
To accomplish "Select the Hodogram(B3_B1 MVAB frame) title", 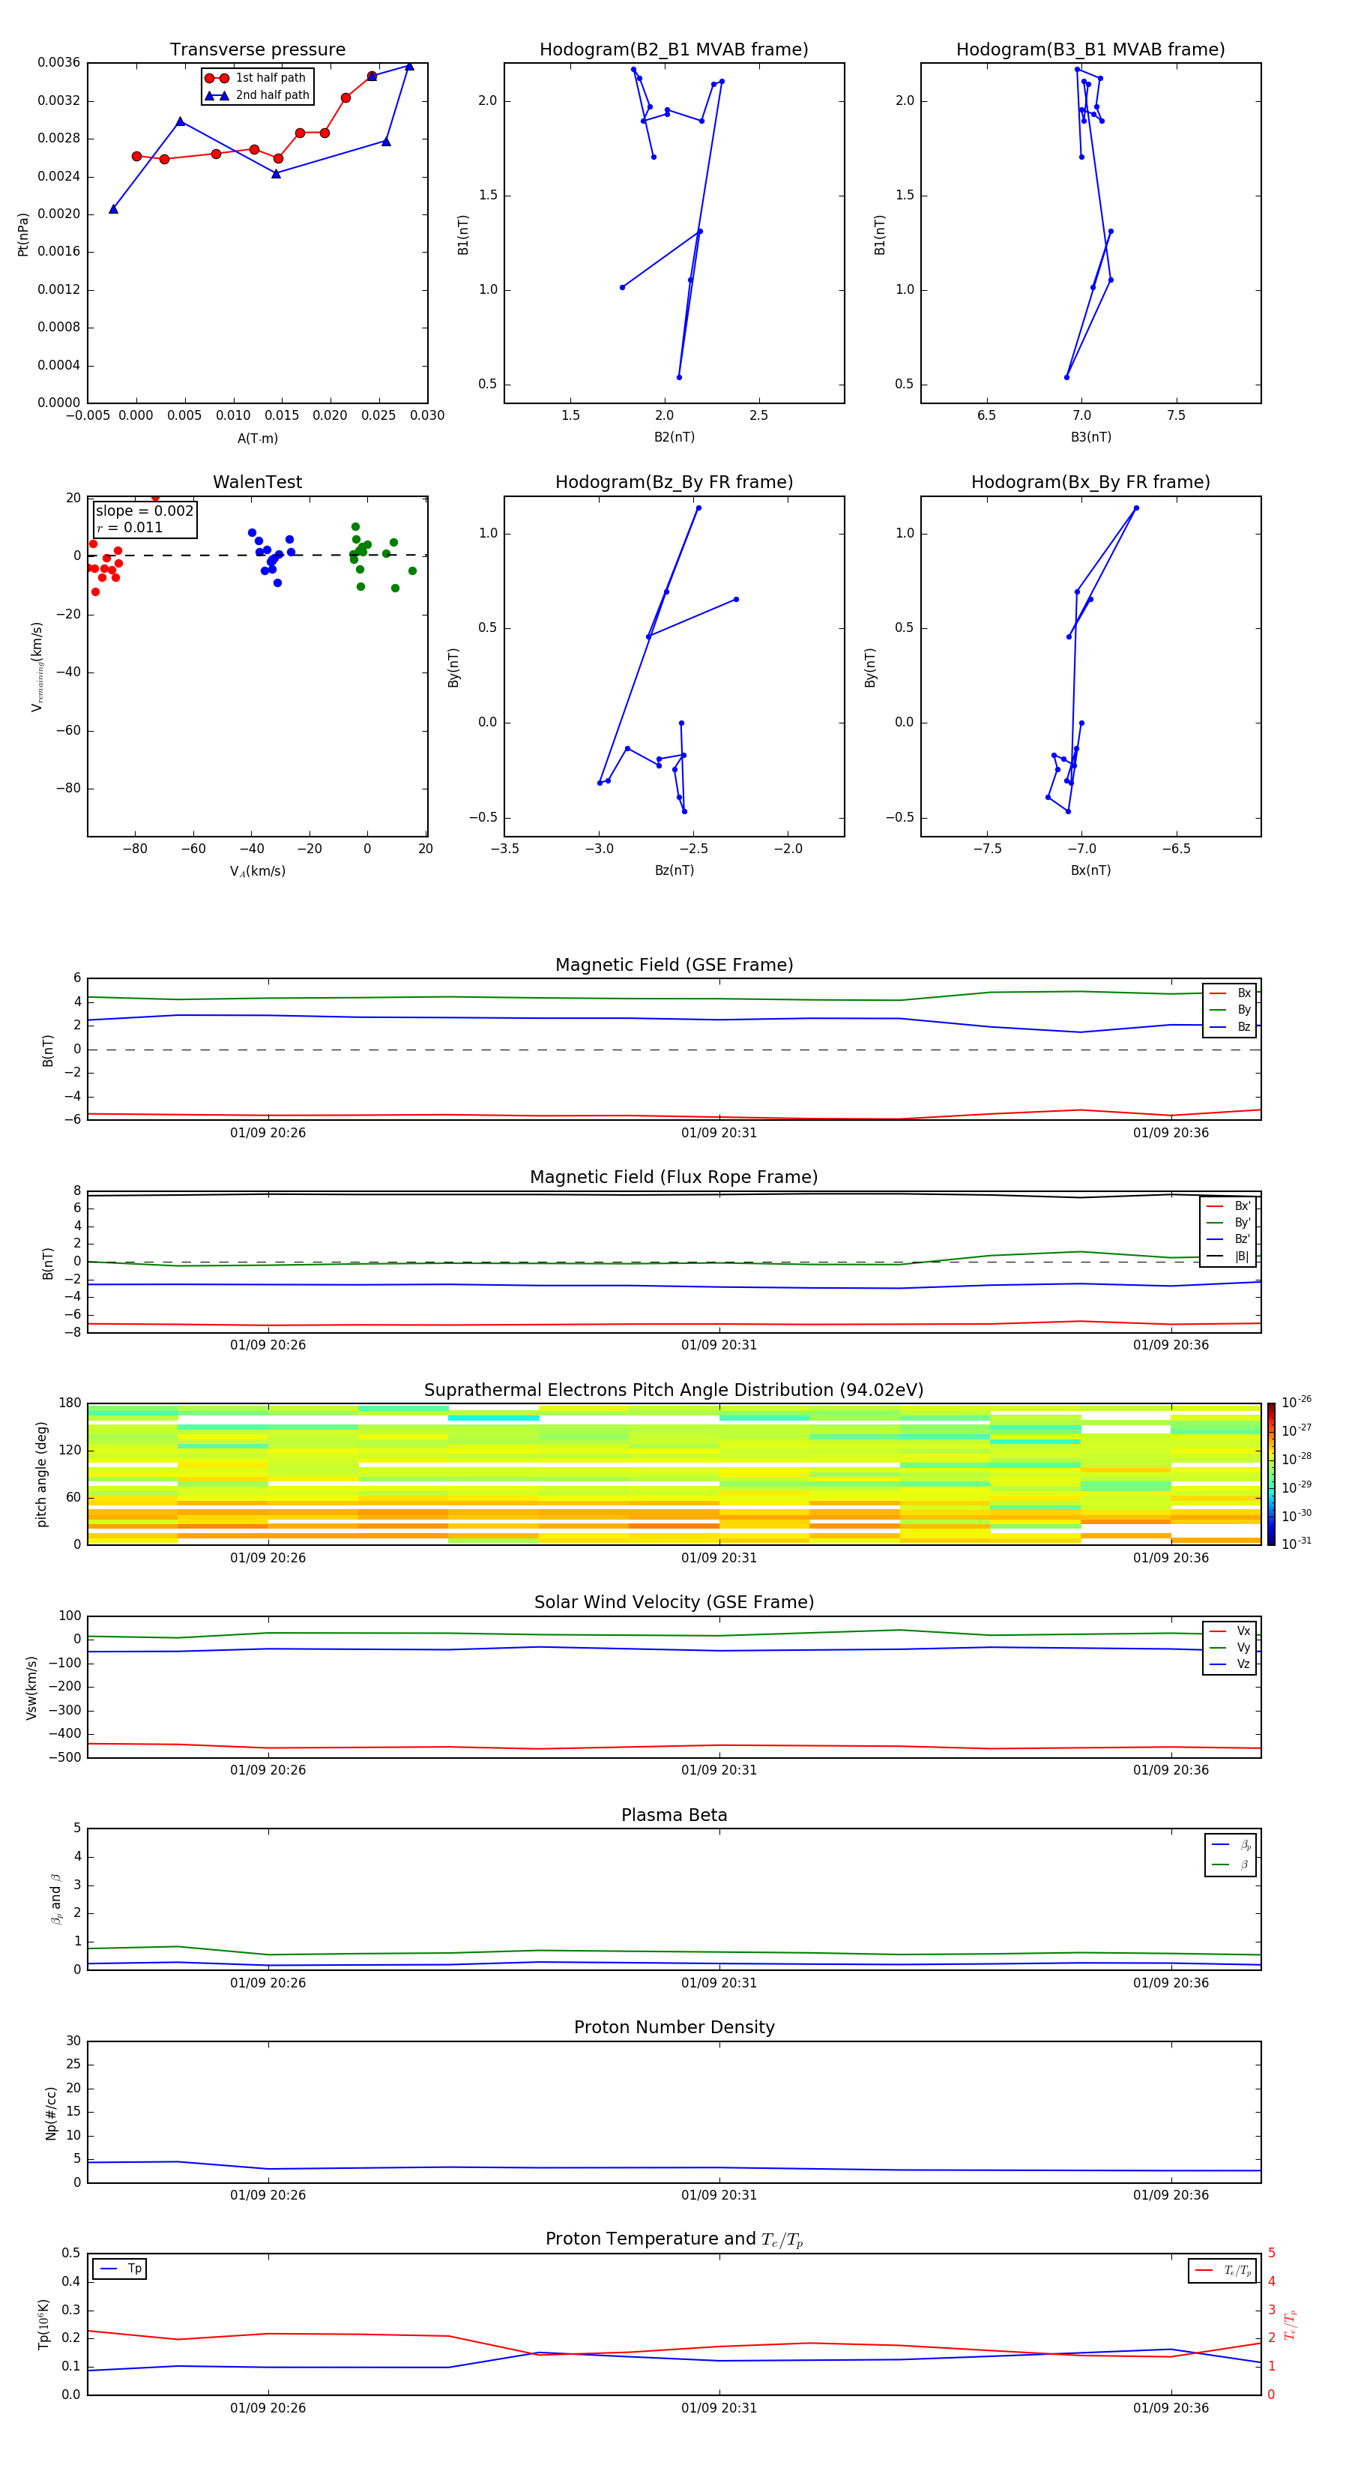I will click(x=1090, y=50).
